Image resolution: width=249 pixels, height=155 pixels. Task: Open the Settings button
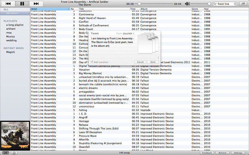click(238, 153)
